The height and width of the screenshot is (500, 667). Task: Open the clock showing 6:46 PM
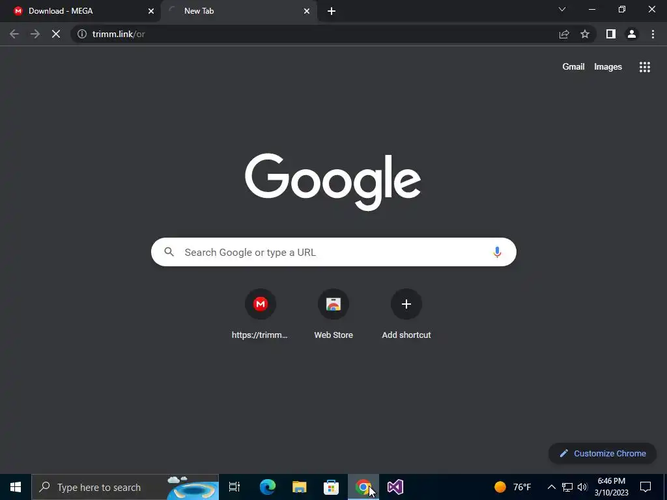[611, 487]
